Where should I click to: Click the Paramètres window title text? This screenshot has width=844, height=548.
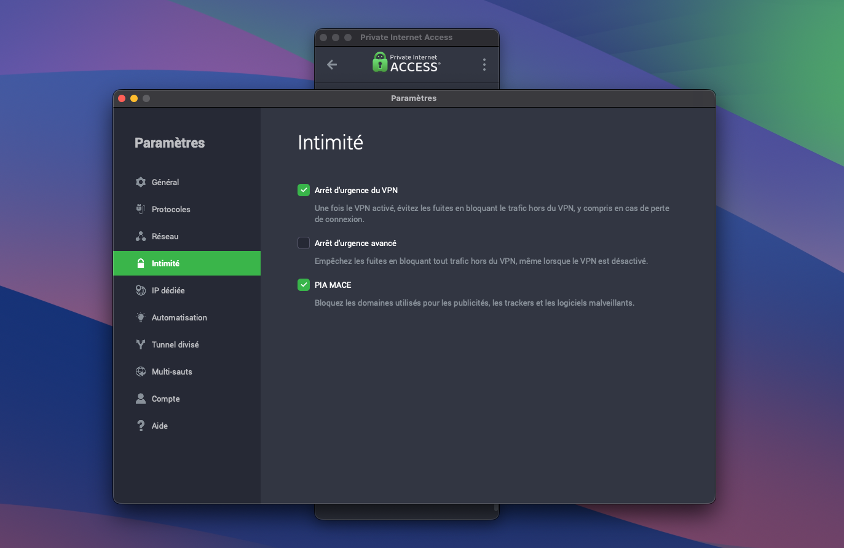pos(414,98)
